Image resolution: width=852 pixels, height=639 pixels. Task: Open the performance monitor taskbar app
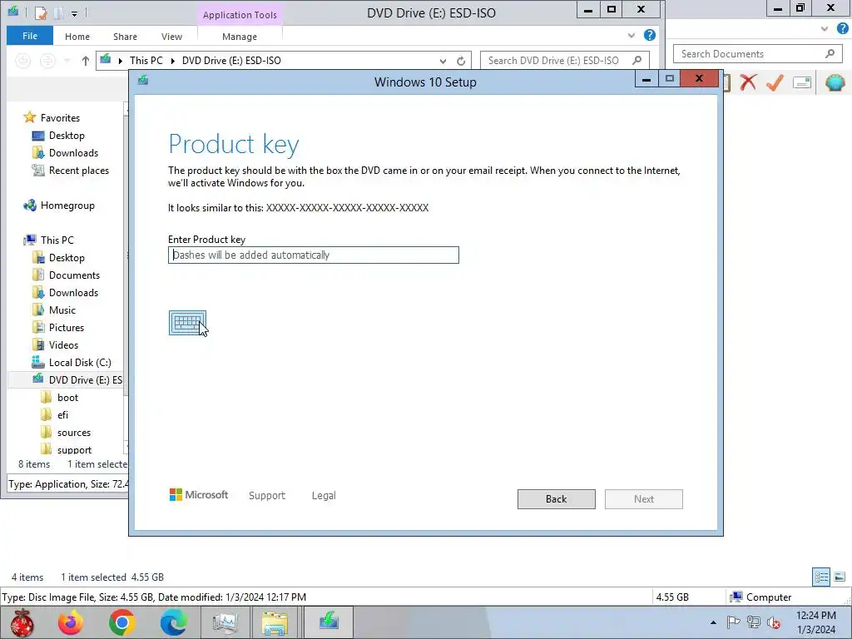(x=225, y=622)
